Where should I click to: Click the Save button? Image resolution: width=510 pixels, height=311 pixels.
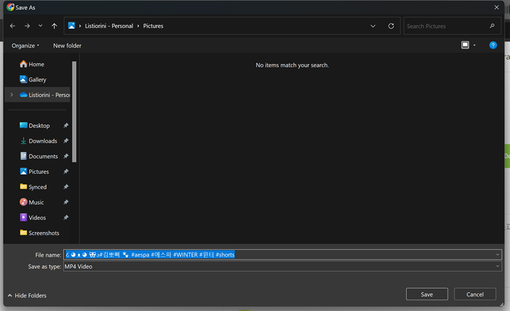[x=426, y=294]
